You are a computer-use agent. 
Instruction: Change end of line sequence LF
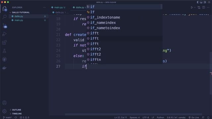coord(153,118)
